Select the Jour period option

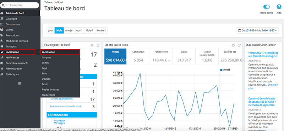(50, 30)
